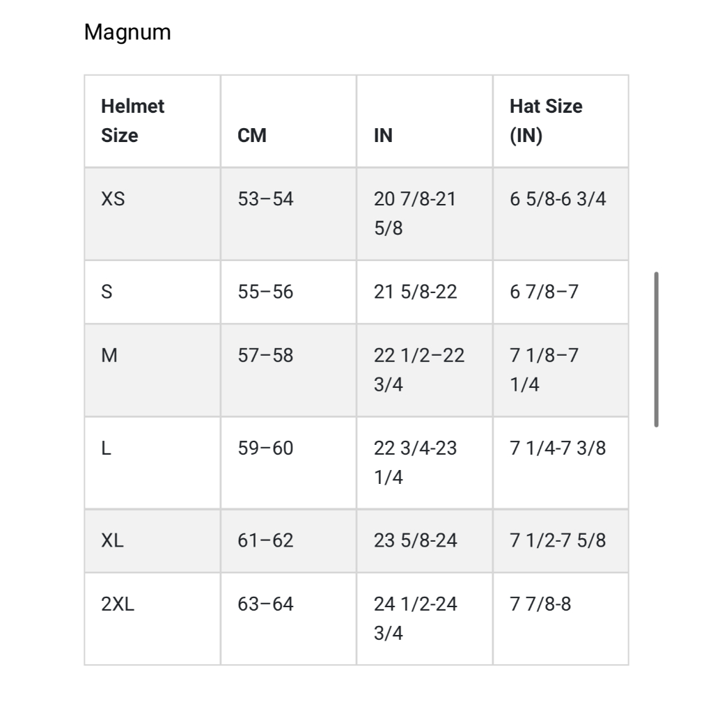Click the 61–62 CM cell

pyautogui.click(x=288, y=540)
